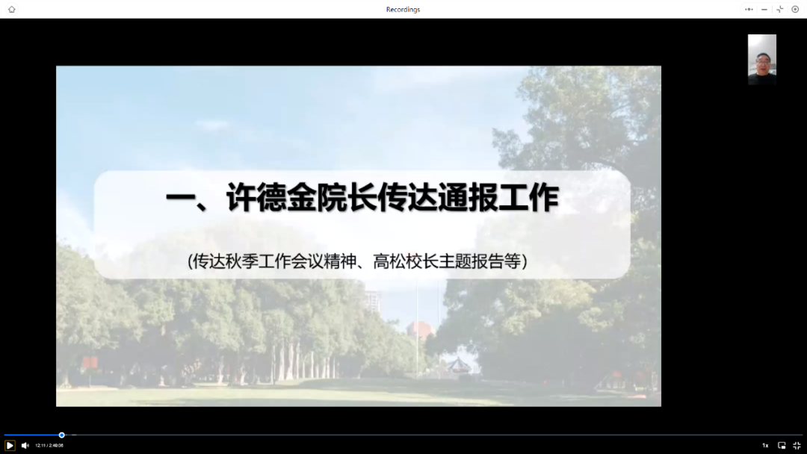Viewport: 807px width, 454px height.
Task: Exit fullscreen using bottom-right arrows icon
Action: pyautogui.click(x=797, y=445)
